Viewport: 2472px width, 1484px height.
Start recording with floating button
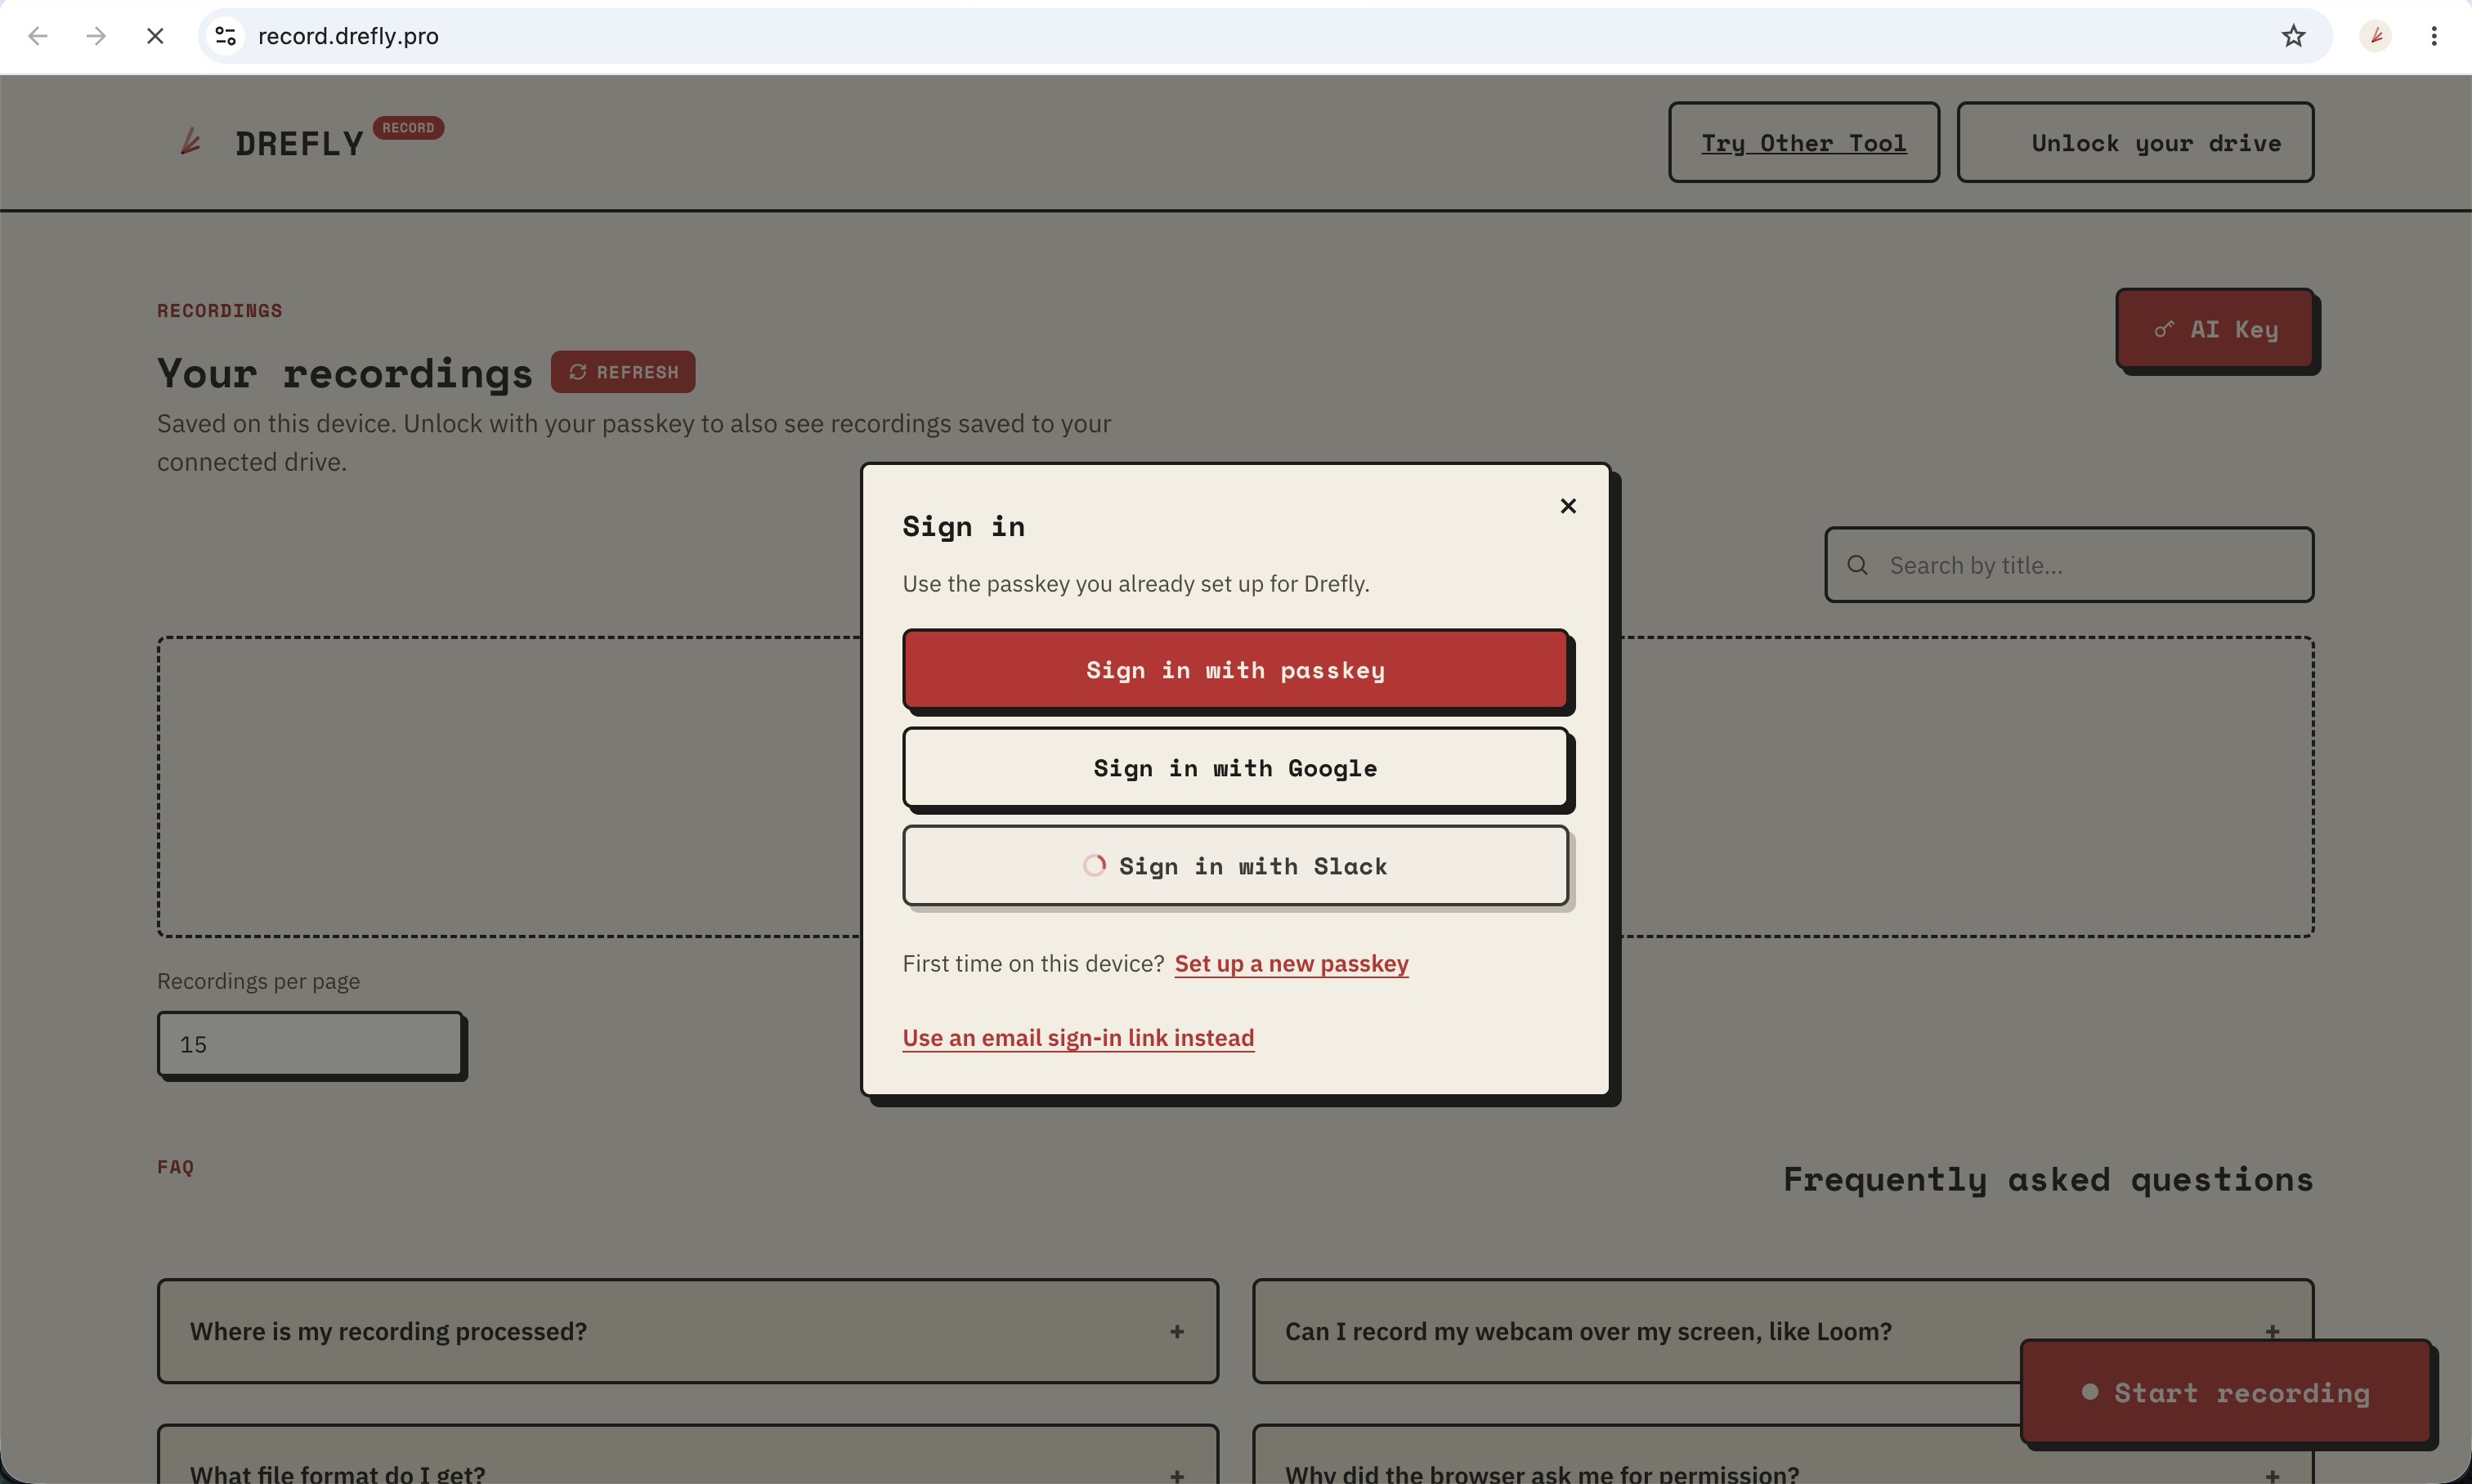pyautogui.click(x=2226, y=1392)
